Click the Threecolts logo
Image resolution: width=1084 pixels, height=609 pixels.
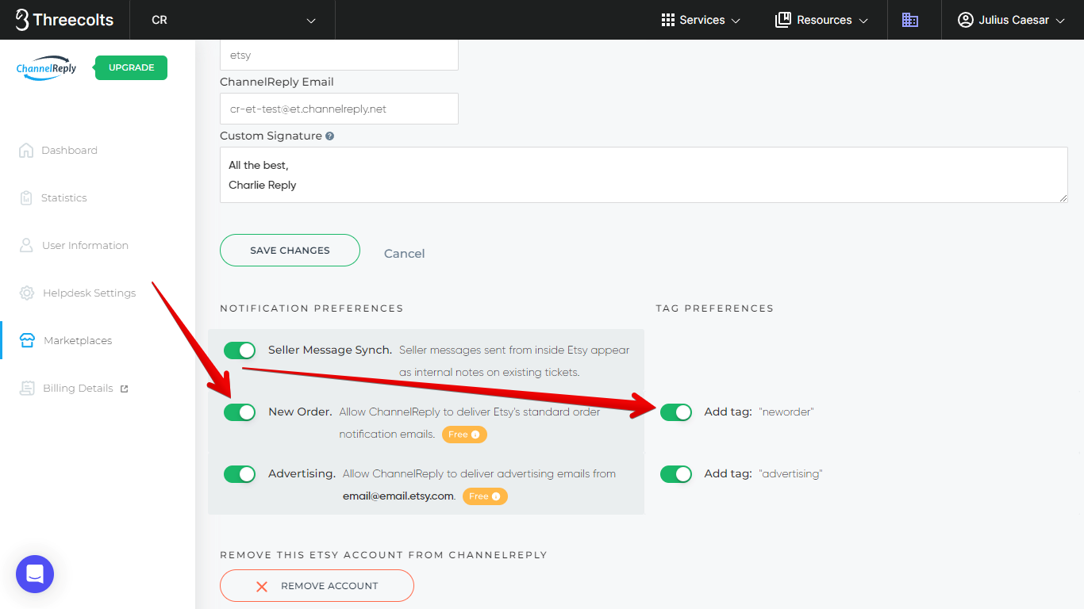[x=64, y=20]
